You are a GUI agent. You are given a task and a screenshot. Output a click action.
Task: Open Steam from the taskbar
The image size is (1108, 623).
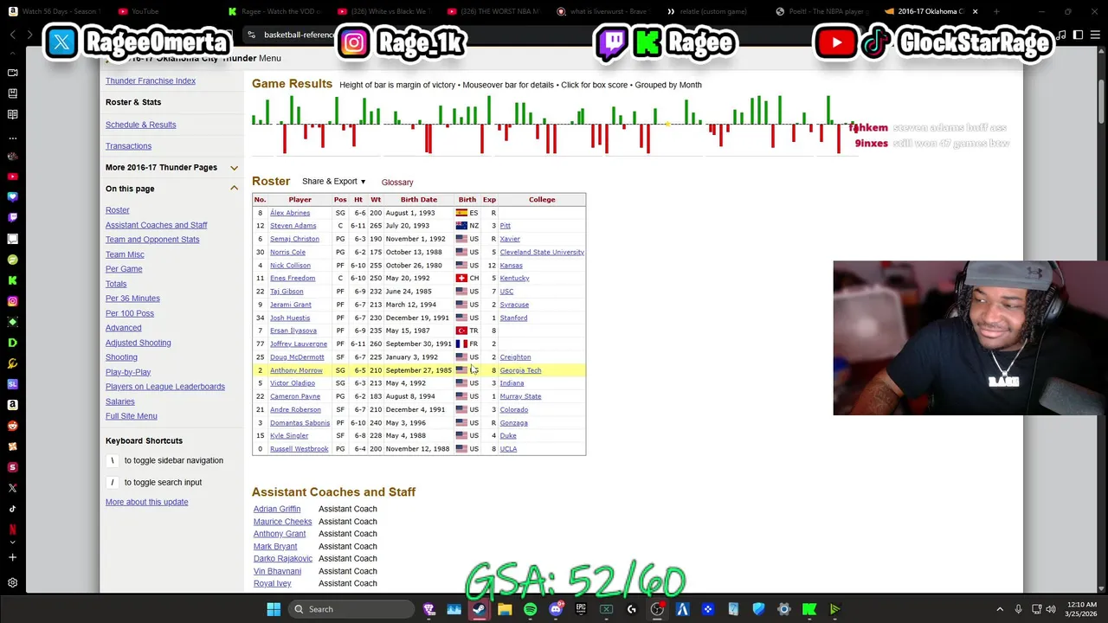point(479,609)
